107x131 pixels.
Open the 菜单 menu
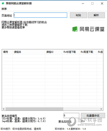(x=4, y=9)
